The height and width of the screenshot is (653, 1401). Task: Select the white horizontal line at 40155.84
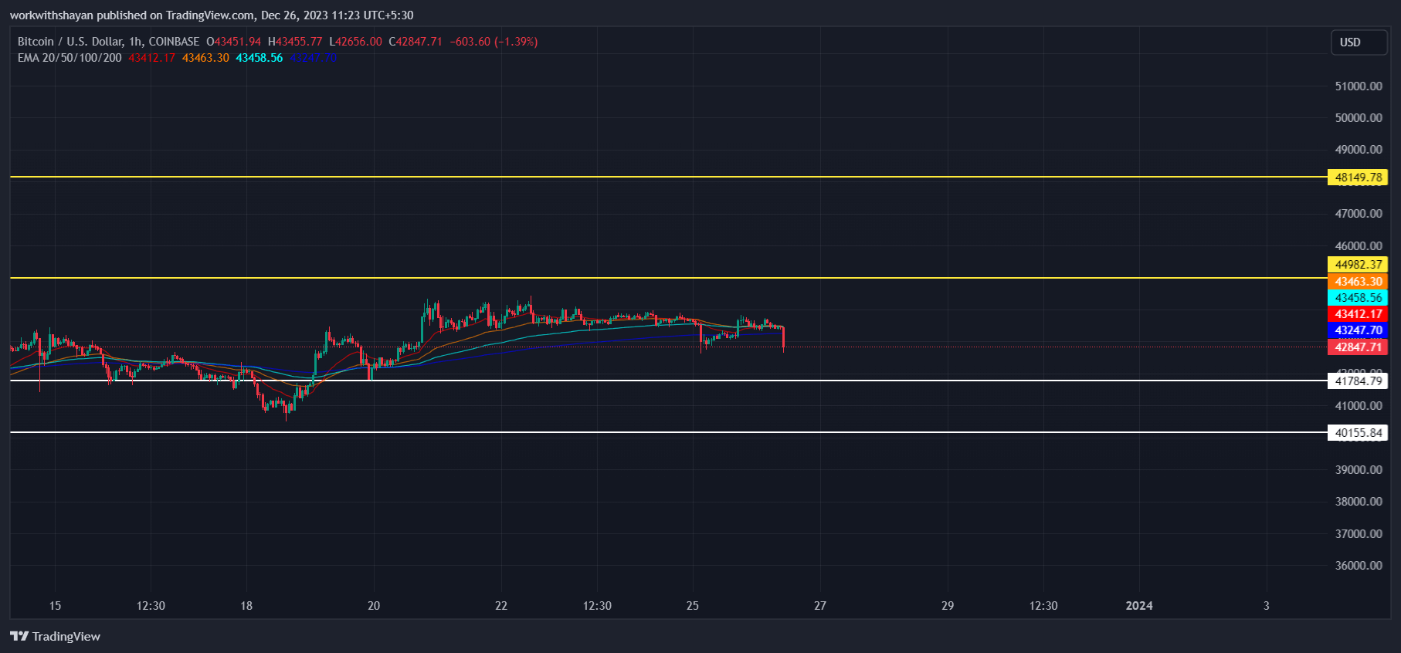[x=668, y=432]
